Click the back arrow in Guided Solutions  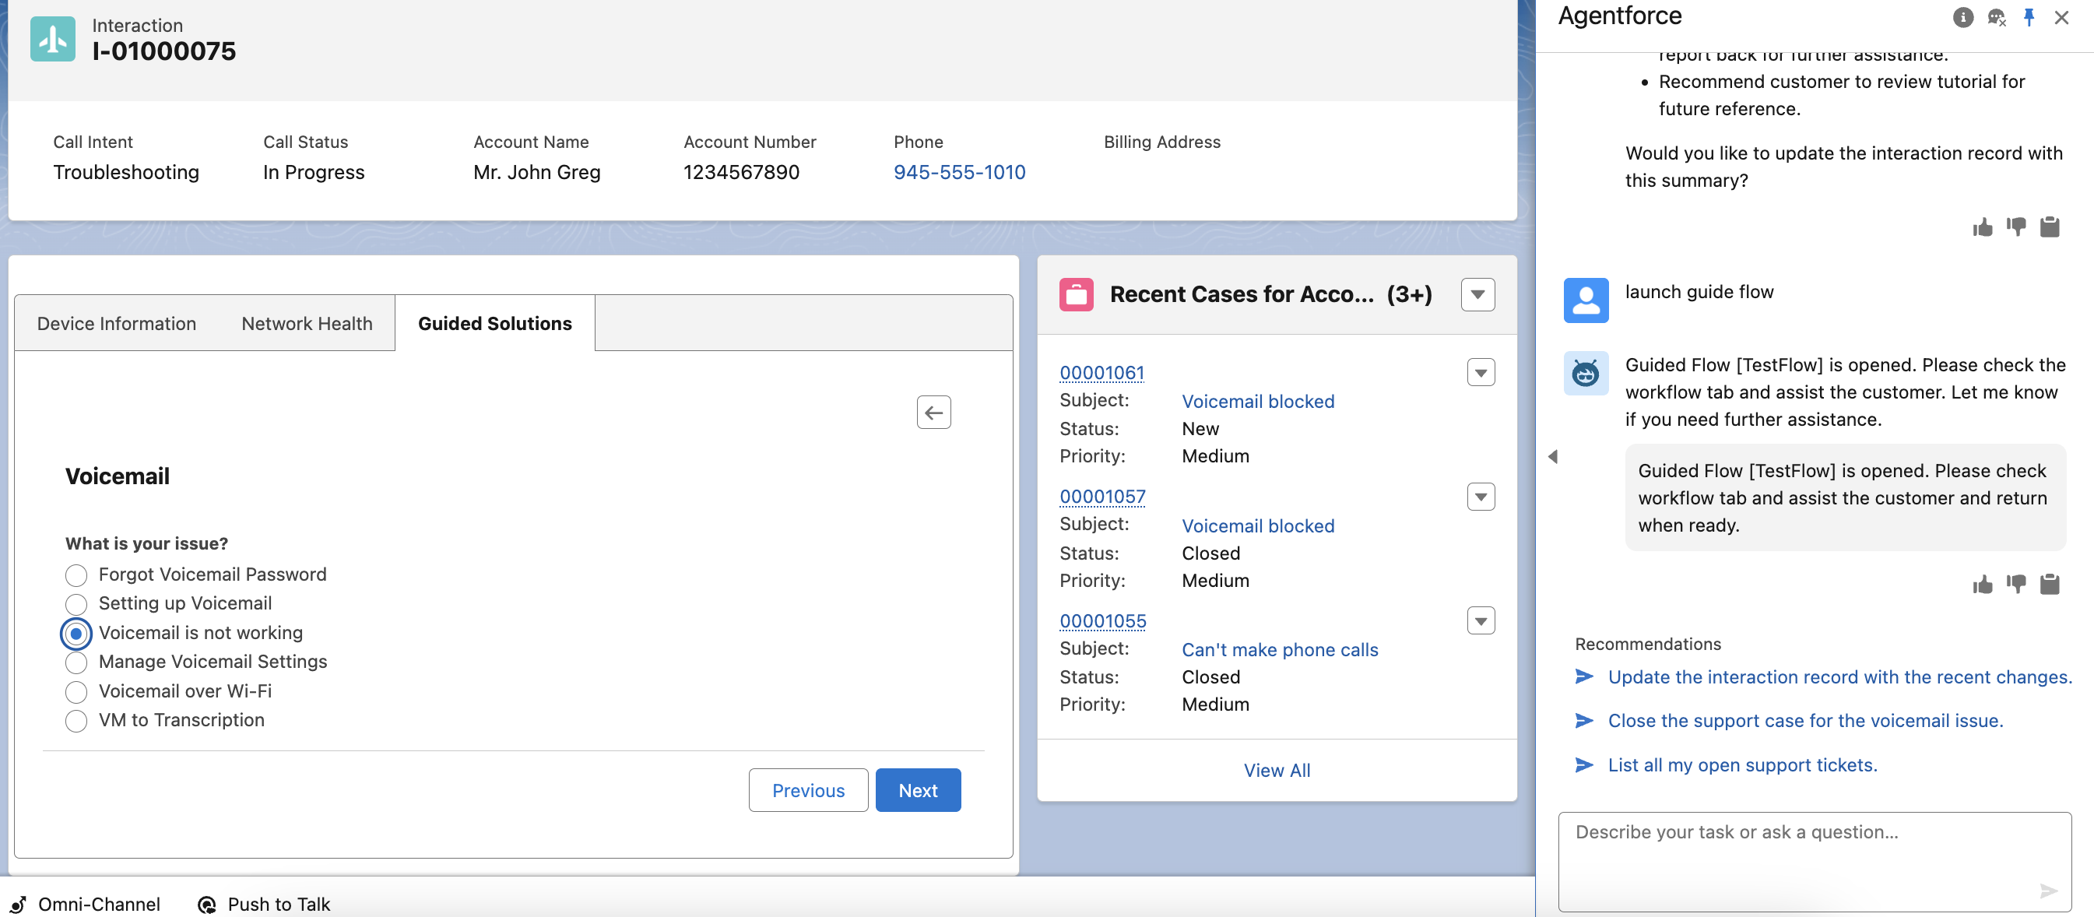933,412
